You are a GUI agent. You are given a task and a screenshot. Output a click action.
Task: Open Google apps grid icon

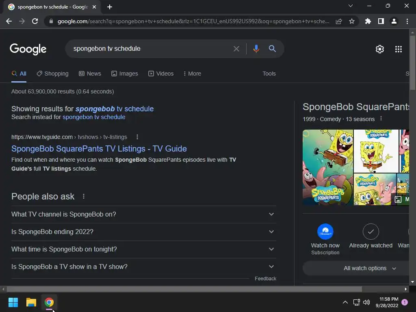click(399, 49)
